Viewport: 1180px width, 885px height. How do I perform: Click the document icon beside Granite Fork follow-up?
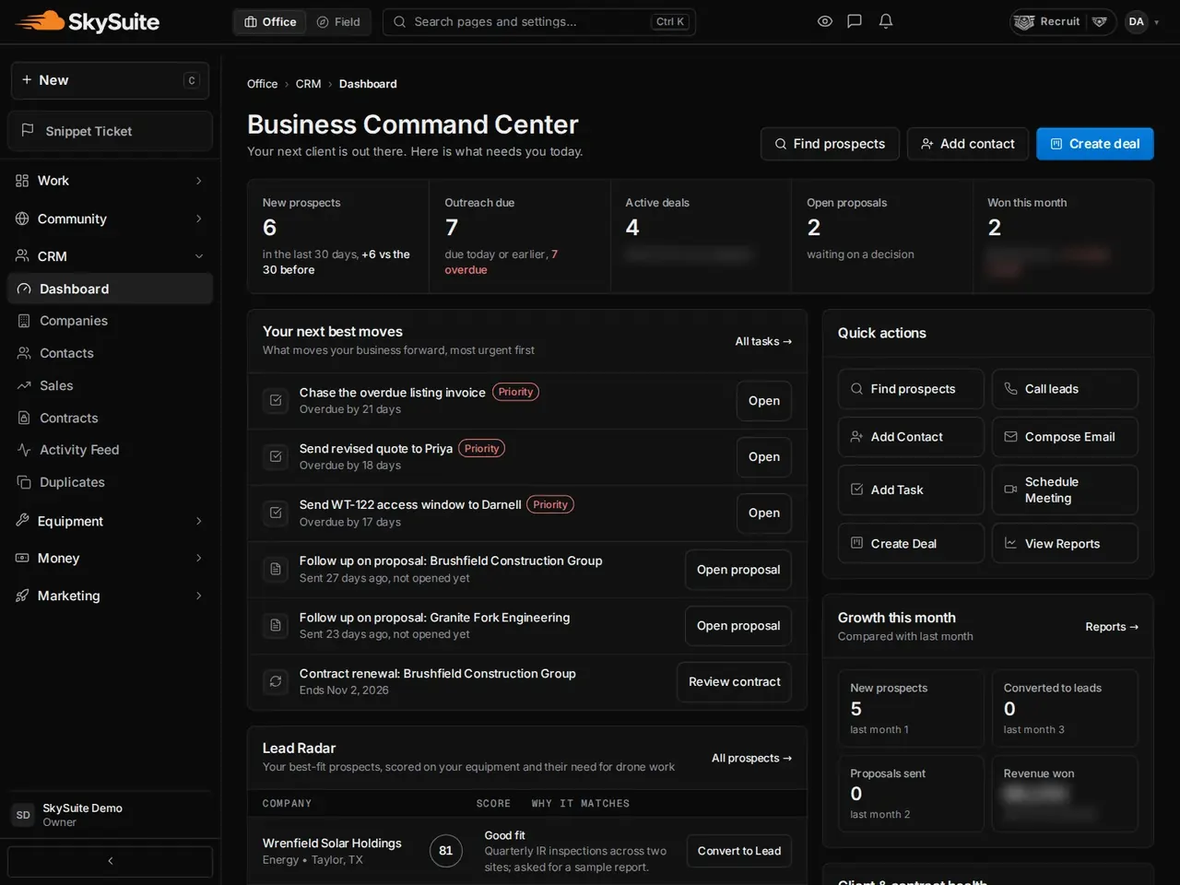click(276, 626)
